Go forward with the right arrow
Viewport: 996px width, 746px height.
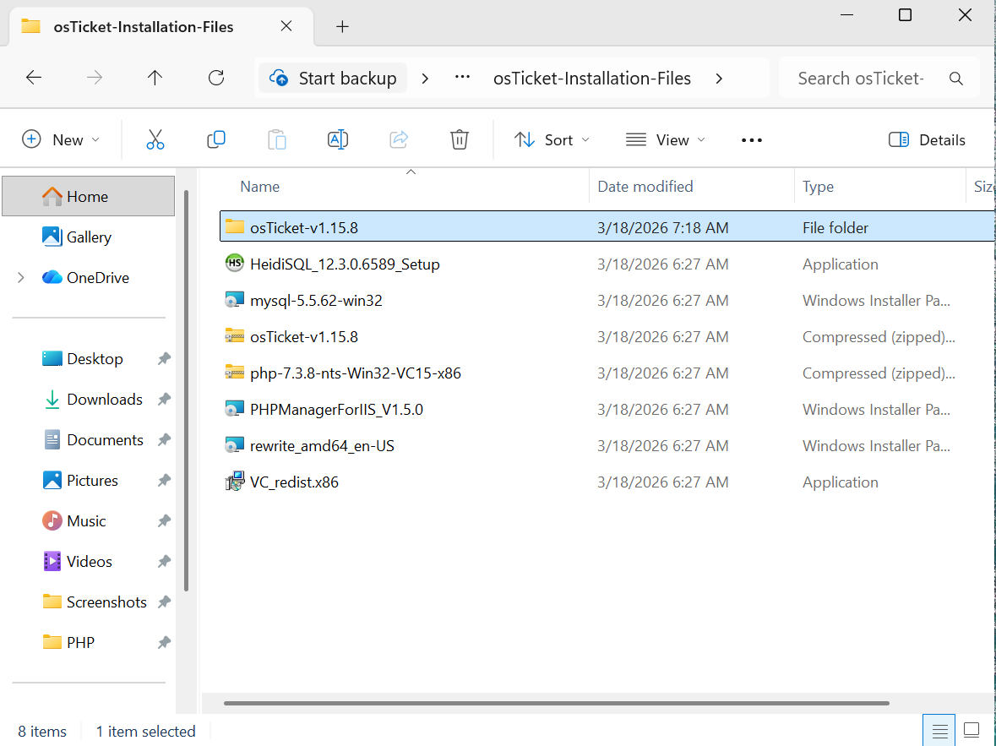click(x=94, y=78)
